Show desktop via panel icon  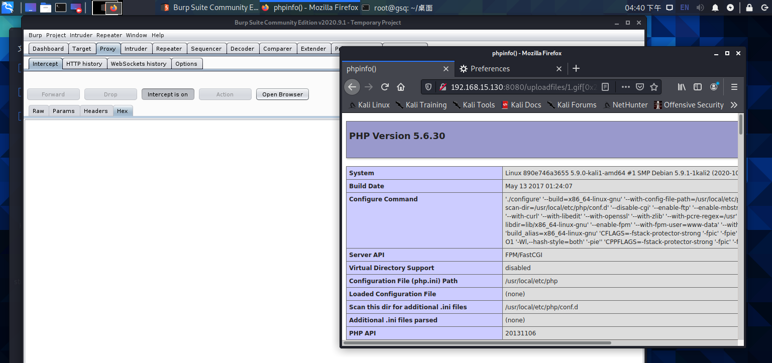[x=31, y=8]
